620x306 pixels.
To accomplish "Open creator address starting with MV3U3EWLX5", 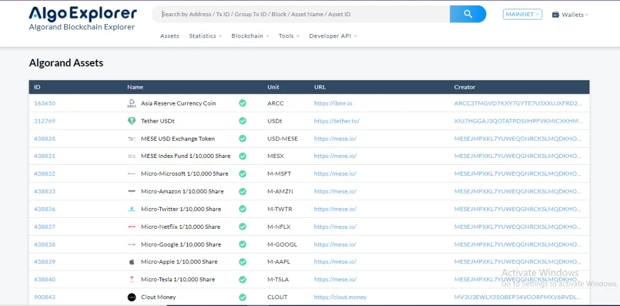I will pos(519,297).
